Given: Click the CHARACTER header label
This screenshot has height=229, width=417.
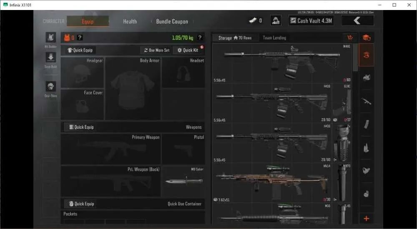Looking at the screenshot, I should 54,21.
